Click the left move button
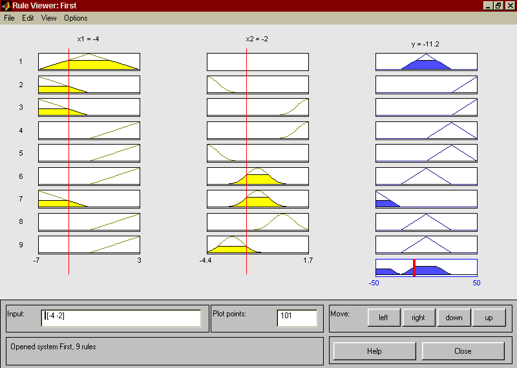The height and width of the screenshot is (368, 517). (384, 318)
